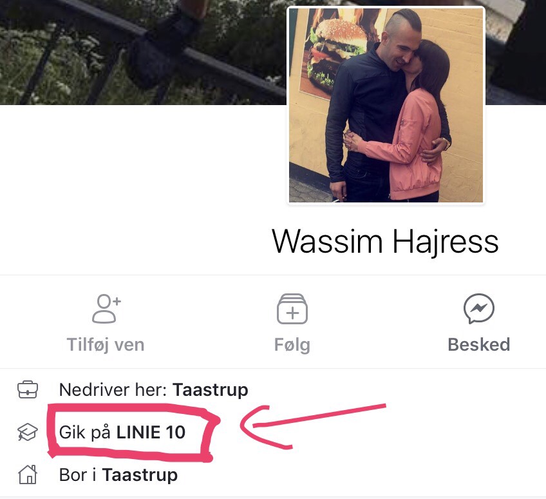Tap the Besked text label
The height and width of the screenshot is (499, 546).
tap(479, 344)
